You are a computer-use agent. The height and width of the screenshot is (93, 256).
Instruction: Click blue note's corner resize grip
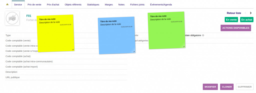[x=134, y=51]
